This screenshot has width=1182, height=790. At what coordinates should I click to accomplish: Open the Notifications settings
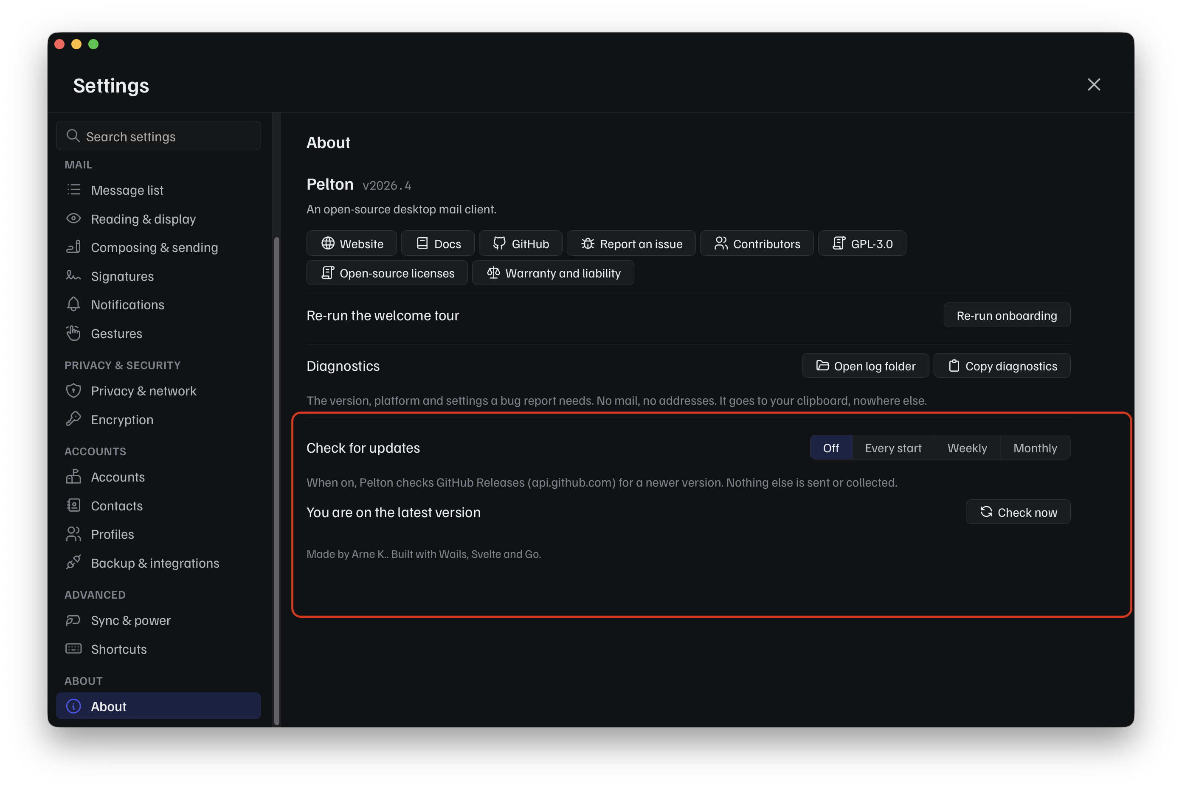tap(158, 304)
